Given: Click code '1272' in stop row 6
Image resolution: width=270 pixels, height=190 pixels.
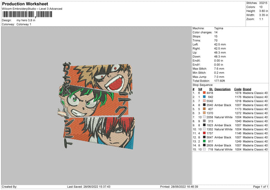Looking at the screenshot, I should 238,113.
